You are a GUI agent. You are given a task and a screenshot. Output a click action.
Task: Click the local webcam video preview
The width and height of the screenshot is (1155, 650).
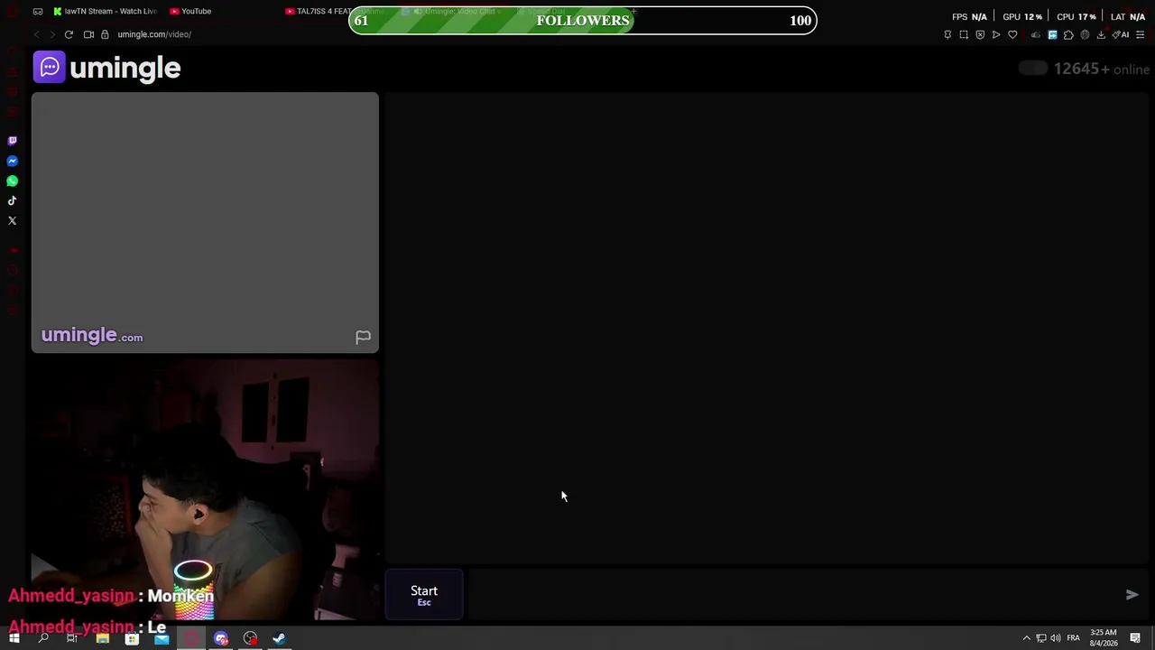[x=205, y=490]
